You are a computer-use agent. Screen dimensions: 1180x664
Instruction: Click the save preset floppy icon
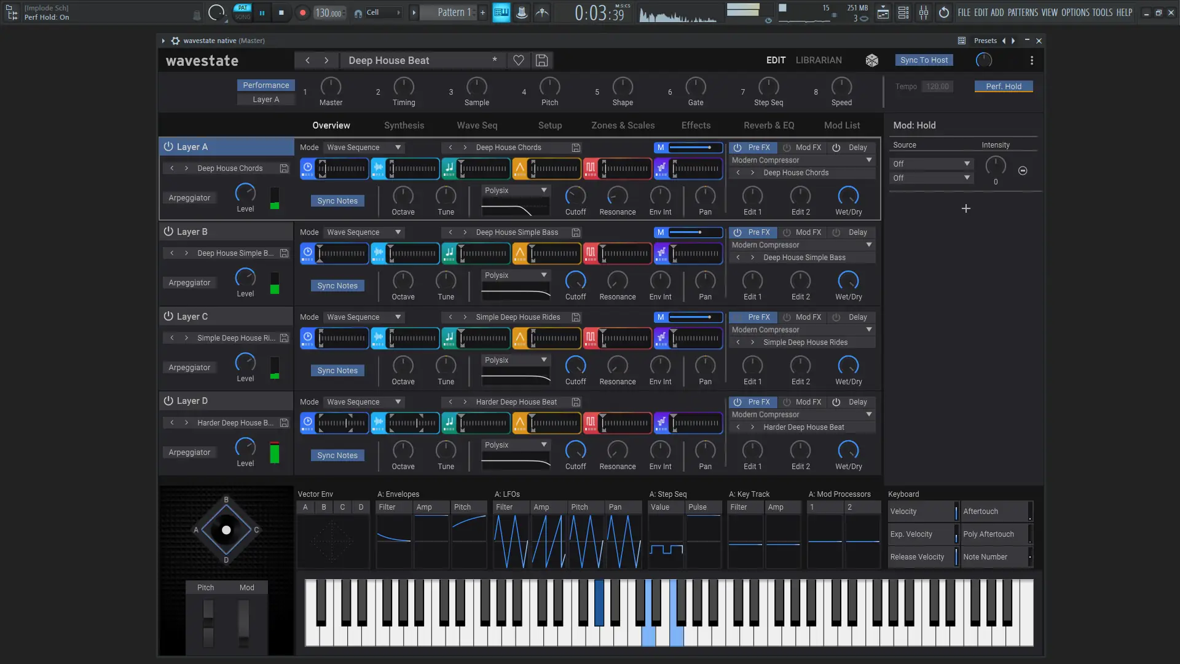point(541,60)
